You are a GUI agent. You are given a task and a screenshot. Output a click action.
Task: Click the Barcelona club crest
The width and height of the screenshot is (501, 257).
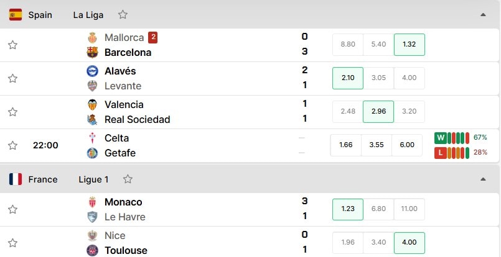[x=92, y=52]
